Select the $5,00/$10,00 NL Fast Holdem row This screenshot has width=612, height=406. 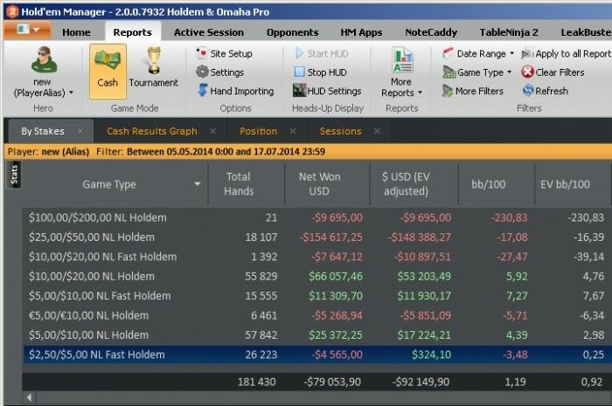[x=316, y=296]
